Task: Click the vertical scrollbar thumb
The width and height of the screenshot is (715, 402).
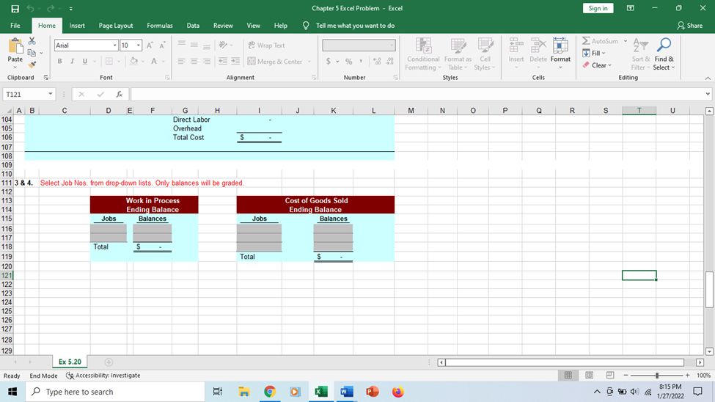Action: click(709, 290)
